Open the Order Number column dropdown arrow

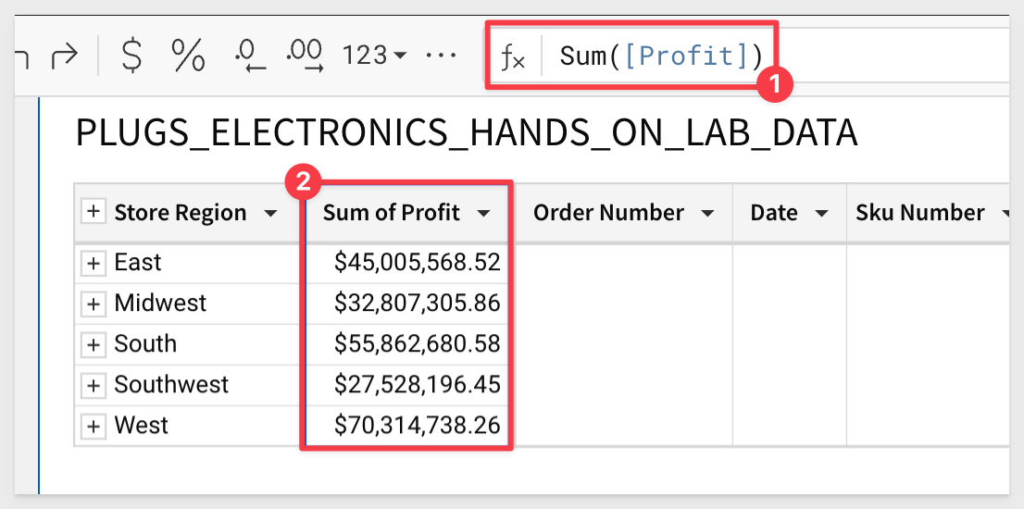pyautogui.click(x=707, y=214)
